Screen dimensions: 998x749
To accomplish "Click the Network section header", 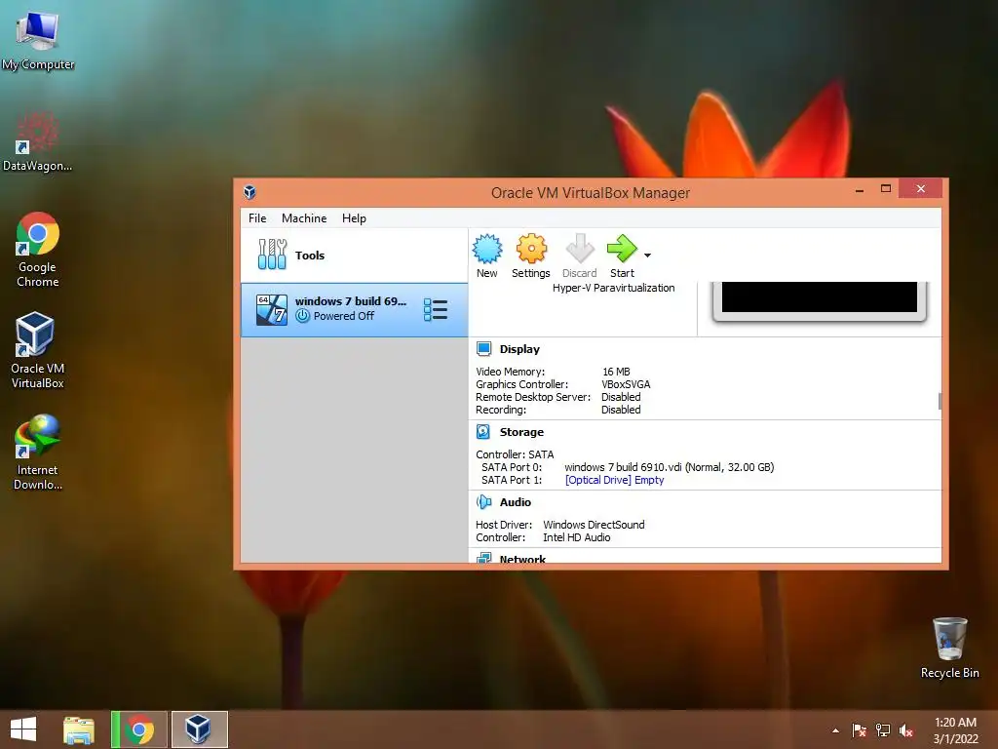I will 522,559.
